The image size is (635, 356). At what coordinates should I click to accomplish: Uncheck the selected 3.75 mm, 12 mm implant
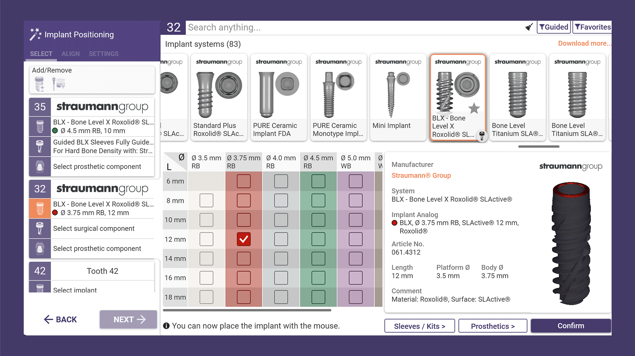pos(244,239)
